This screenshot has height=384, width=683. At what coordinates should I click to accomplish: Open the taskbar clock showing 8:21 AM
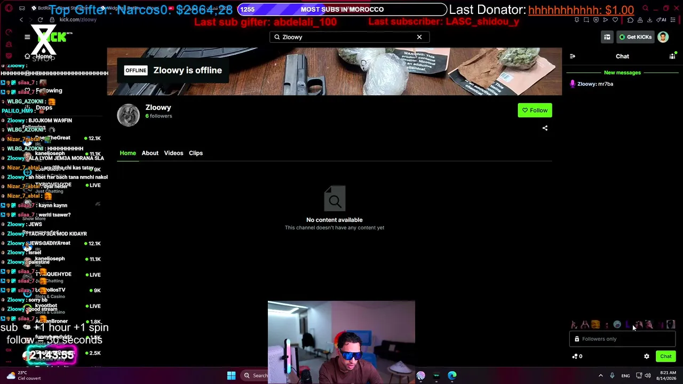coord(668,375)
